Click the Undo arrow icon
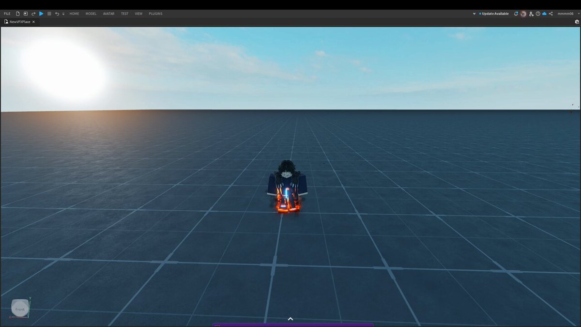 point(57,14)
